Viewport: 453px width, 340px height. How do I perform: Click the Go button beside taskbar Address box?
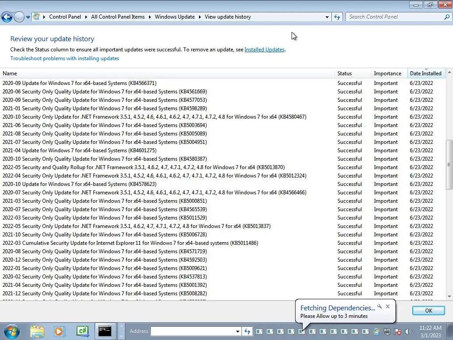tap(247, 331)
